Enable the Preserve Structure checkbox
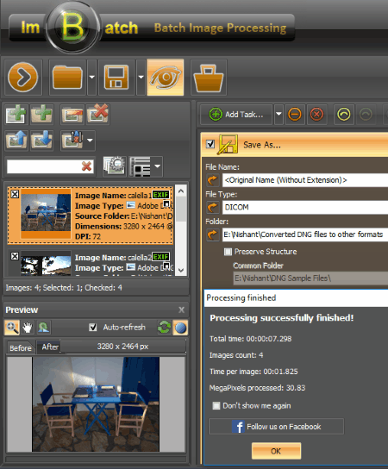 point(228,252)
